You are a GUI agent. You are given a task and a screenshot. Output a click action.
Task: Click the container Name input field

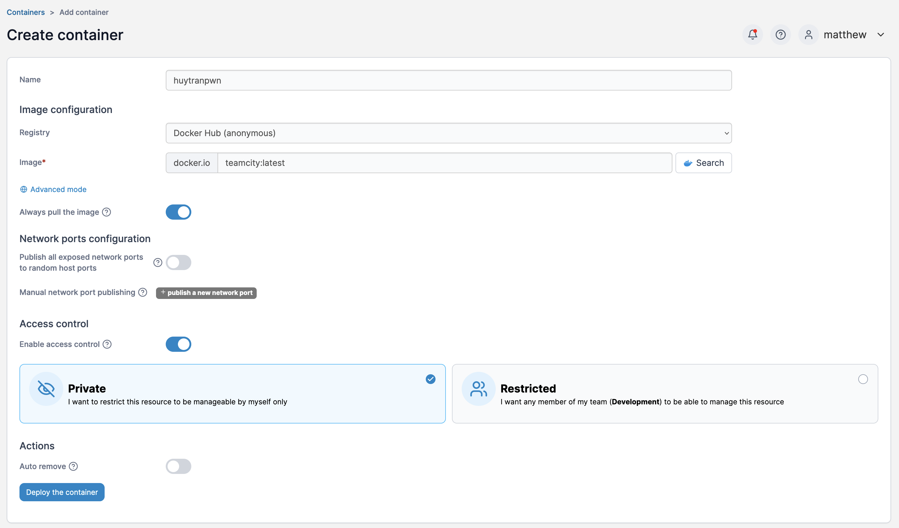(x=448, y=80)
